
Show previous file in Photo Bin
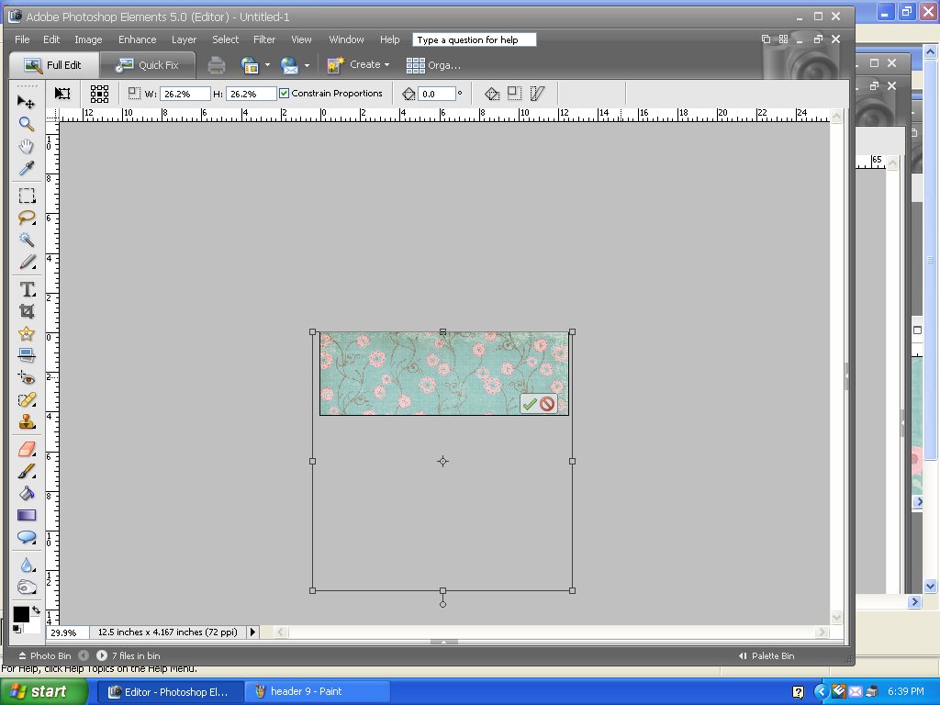(x=84, y=655)
